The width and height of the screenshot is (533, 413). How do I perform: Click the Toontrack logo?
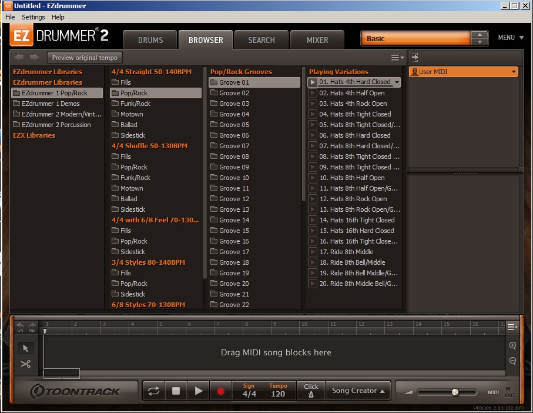pos(75,391)
